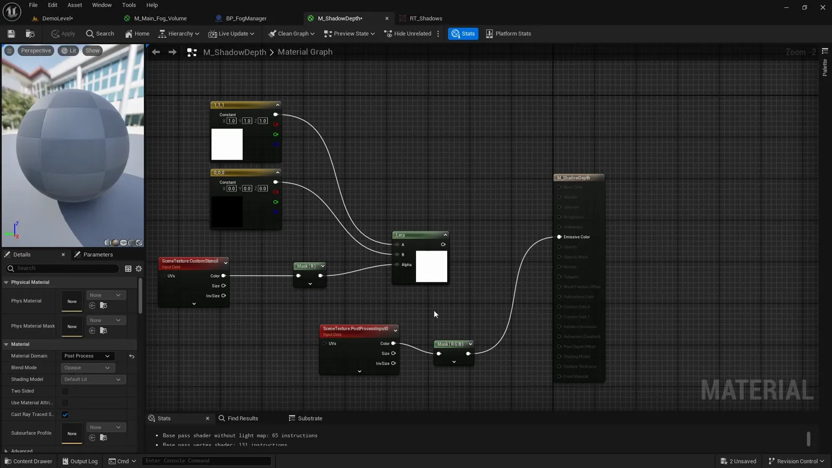The image size is (832, 468).
Task: Open the toolbar overflow options menu
Action: (x=438, y=34)
